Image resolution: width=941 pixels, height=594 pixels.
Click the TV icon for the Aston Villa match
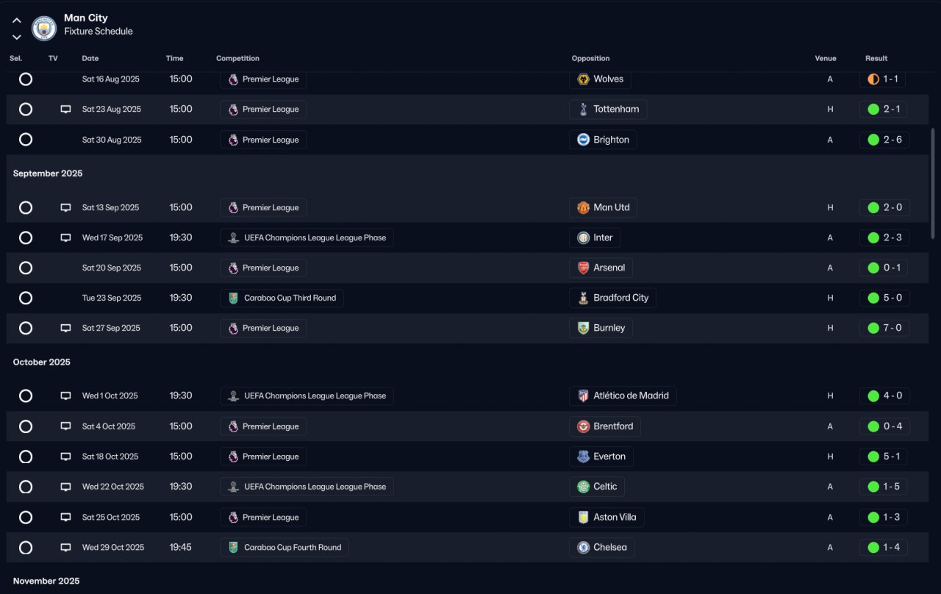pos(65,517)
